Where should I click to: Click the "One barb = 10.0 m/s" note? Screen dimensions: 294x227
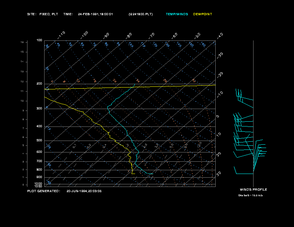coord(250,195)
